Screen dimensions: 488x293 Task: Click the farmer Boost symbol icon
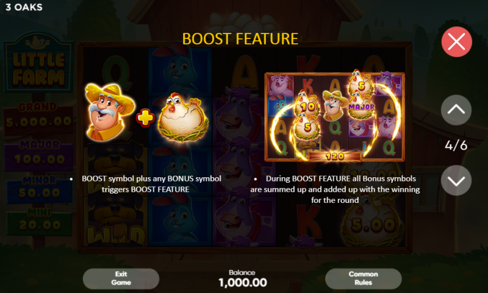pos(110,113)
